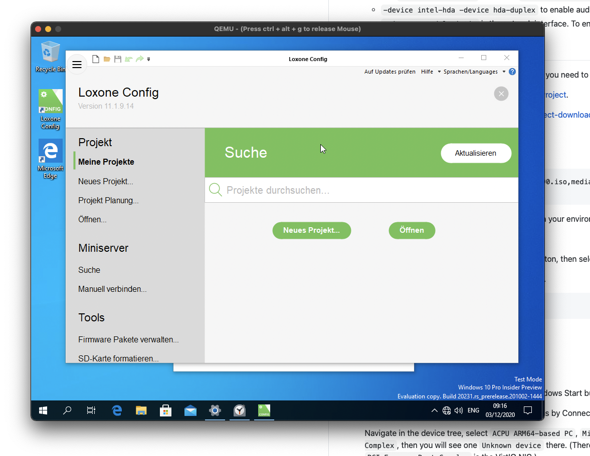
Task: Switch to Settings gear on the taskbar
Action: click(x=215, y=410)
